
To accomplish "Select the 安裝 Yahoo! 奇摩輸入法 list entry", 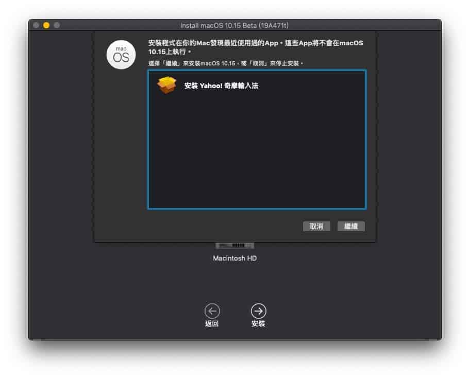I will (x=221, y=86).
